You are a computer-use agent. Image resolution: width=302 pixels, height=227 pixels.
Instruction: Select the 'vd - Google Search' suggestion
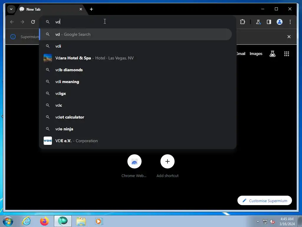[x=136, y=34]
